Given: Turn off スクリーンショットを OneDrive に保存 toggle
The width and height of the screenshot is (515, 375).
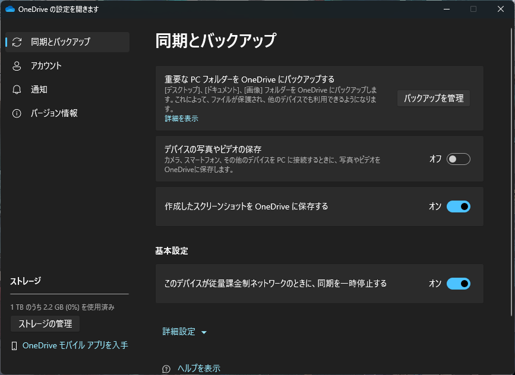Looking at the screenshot, I should pyautogui.click(x=458, y=206).
